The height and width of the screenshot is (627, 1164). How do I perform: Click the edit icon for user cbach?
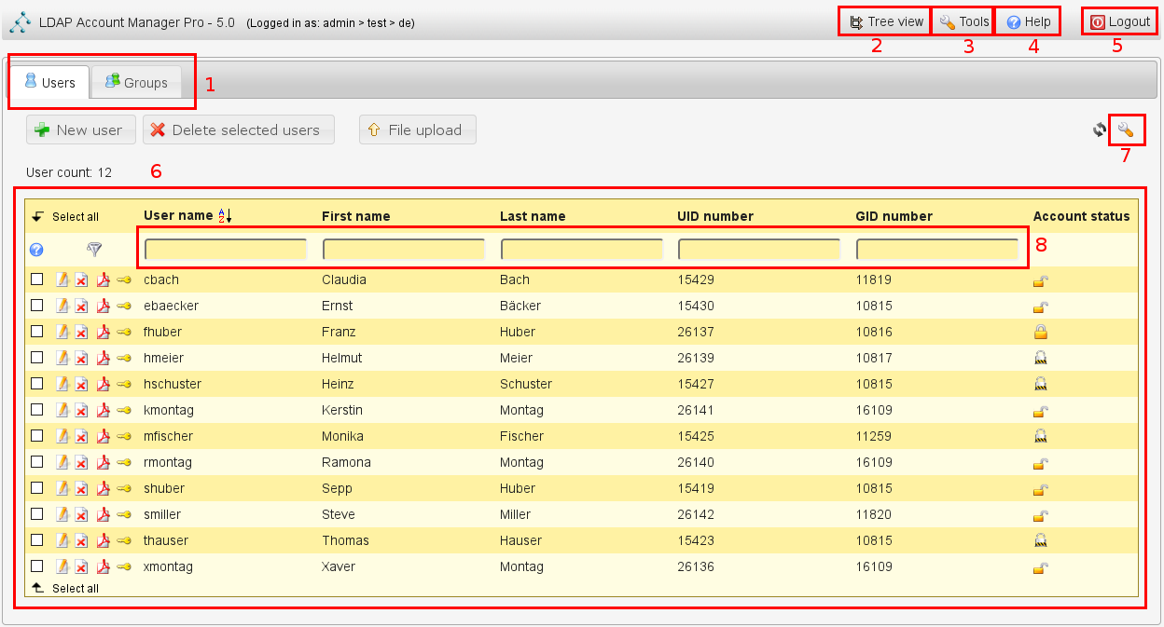[x=62, y=279]
